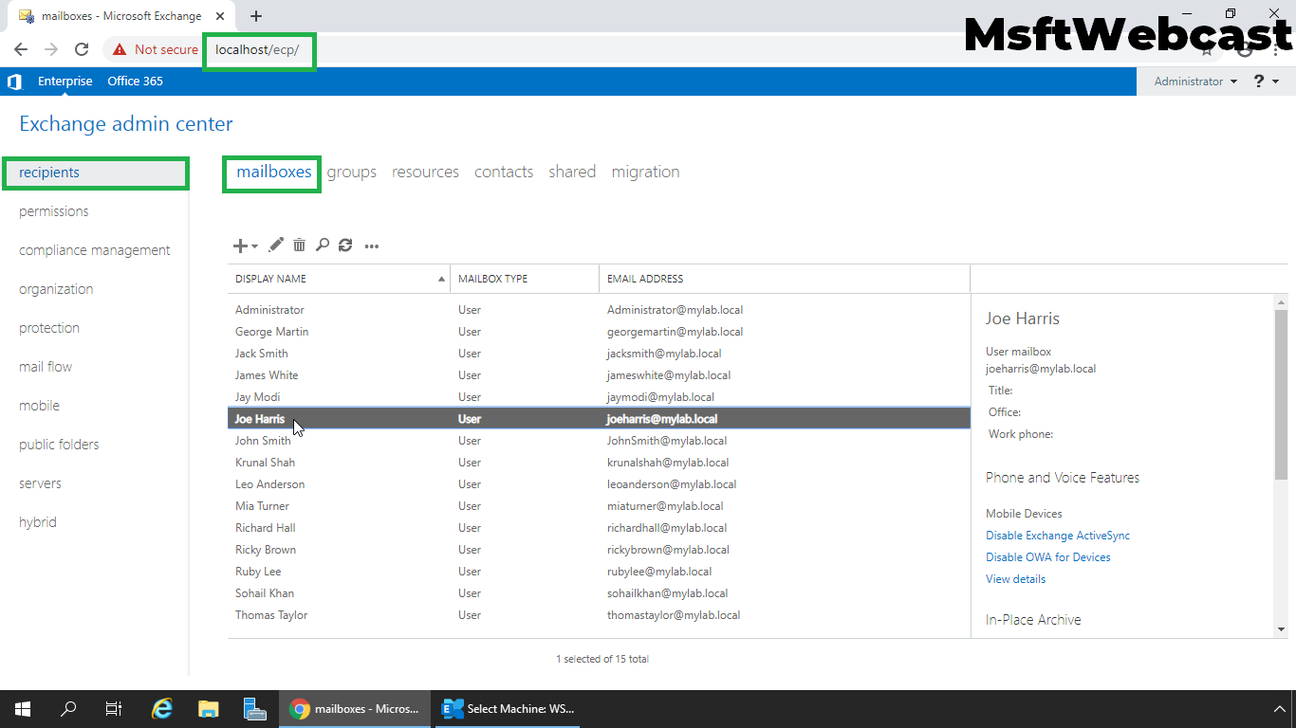The width and height of the screenshot is (1296, 728).
Task: Click the Exchange logo in the top banner
Action: point(13,82)
